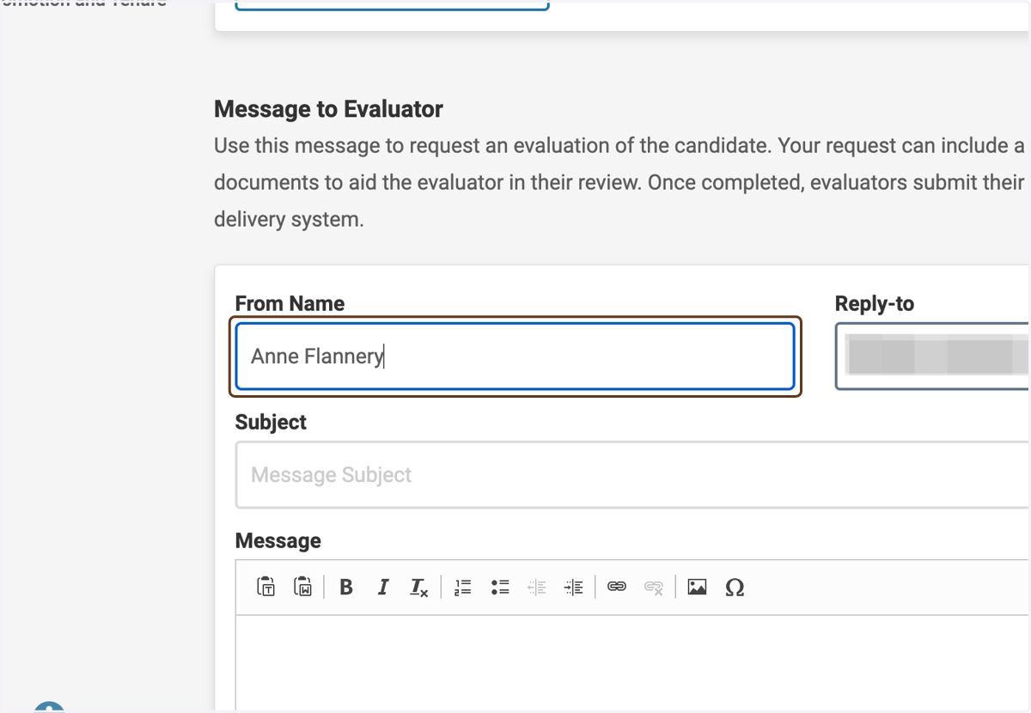The image size is (1031, 713).
Task: Click the From Name input field
Action: pyautogui.click(x=515, y=356)
